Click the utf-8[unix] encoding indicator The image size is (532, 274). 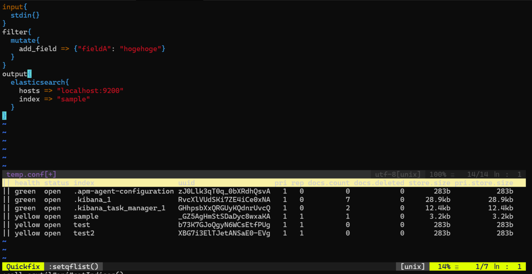(x=398, y=174)
